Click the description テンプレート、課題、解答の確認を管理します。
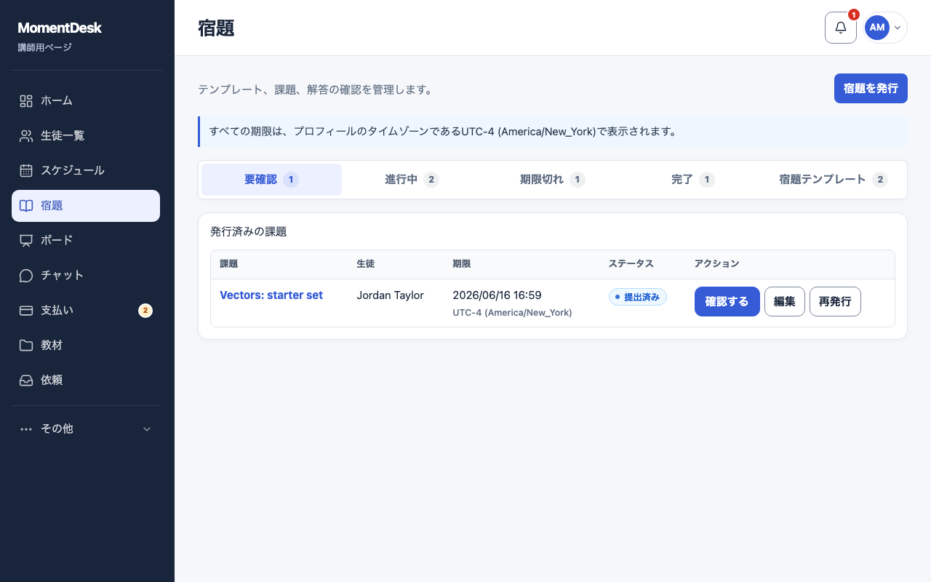 (x=316, y=90)
